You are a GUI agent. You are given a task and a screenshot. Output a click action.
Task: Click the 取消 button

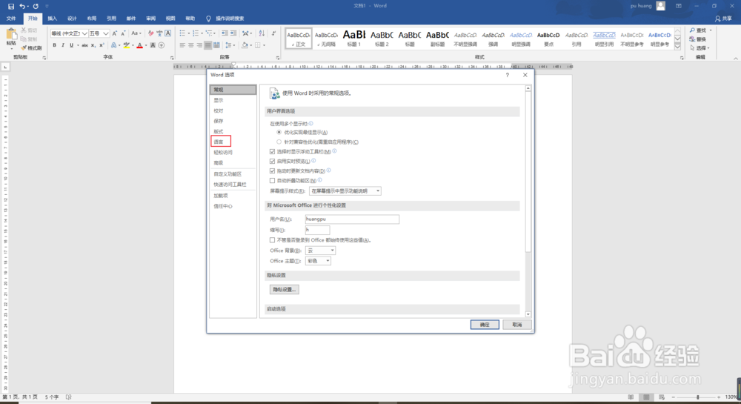[x=517, y=325]
